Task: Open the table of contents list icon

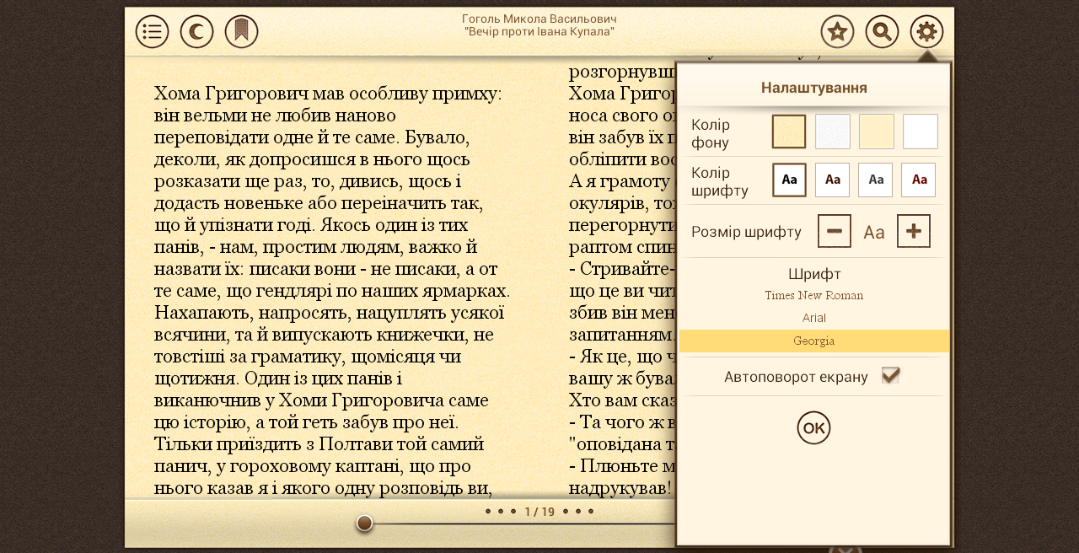Action: point(152,32)
